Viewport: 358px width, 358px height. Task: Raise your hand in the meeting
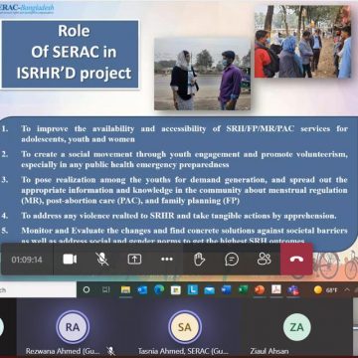(x=199, y=260)
